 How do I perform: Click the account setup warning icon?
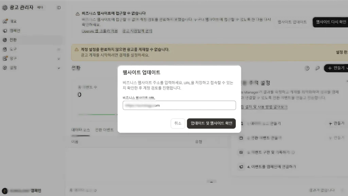76,50
